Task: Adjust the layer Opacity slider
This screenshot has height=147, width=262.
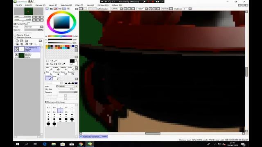Action: pos(34,30)
